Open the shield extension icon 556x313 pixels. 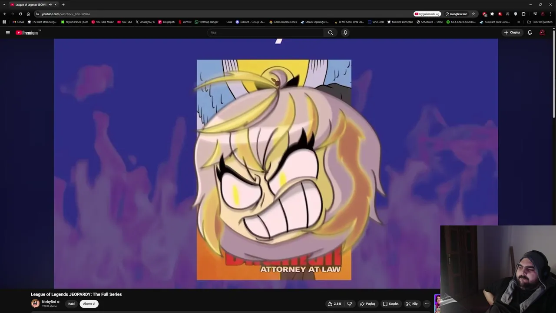tap(516, 14)
